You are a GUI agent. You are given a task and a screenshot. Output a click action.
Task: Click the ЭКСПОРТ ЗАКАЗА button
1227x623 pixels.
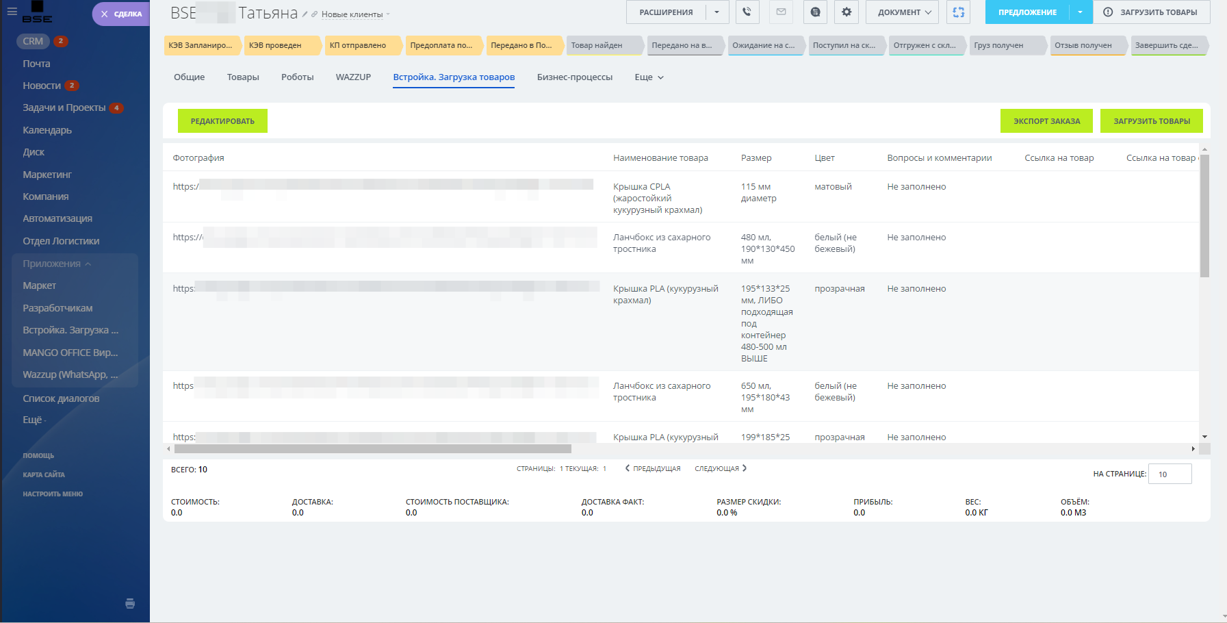pyautogui.click(x=1046, y=121)
